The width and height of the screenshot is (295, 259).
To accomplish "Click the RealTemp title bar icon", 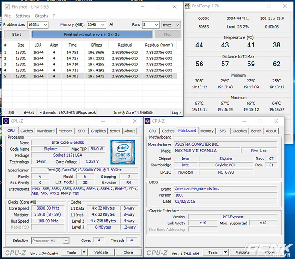I will click(188, 6).
